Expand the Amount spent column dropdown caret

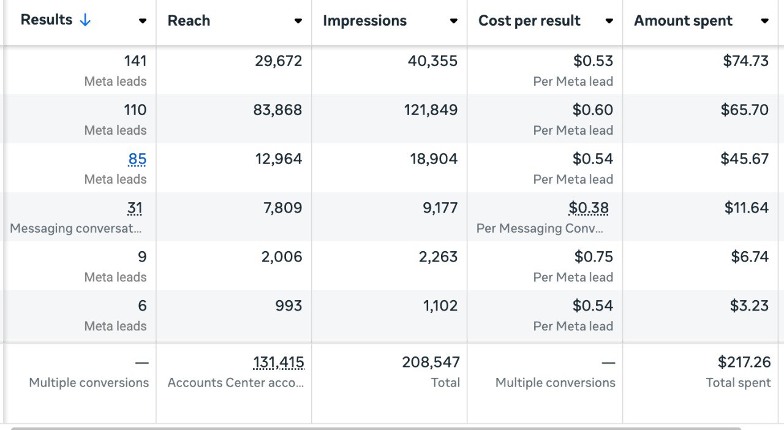coord(764,21)
